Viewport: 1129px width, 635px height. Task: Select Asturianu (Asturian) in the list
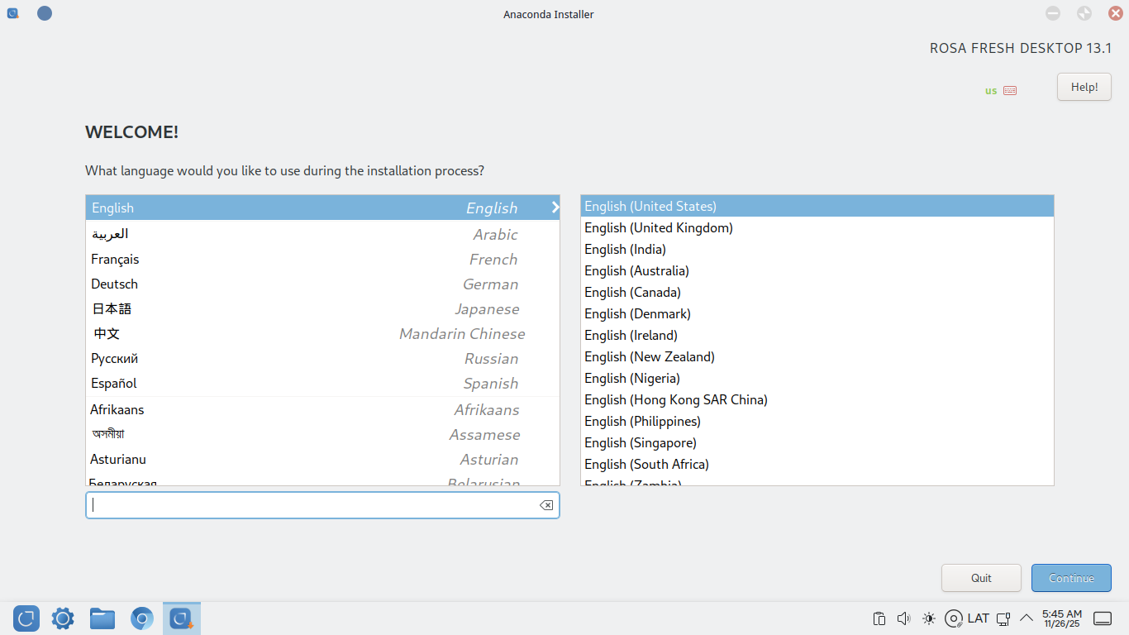pos(322,459)
